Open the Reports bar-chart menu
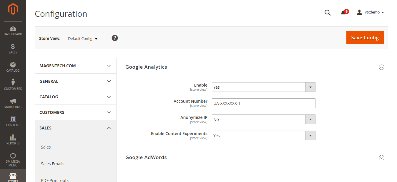This screenshot has height=182, width=397. pyautogui.click(x=13, y=140)
